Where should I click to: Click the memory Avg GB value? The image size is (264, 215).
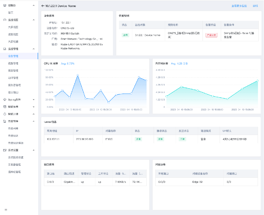coord(179,63)
